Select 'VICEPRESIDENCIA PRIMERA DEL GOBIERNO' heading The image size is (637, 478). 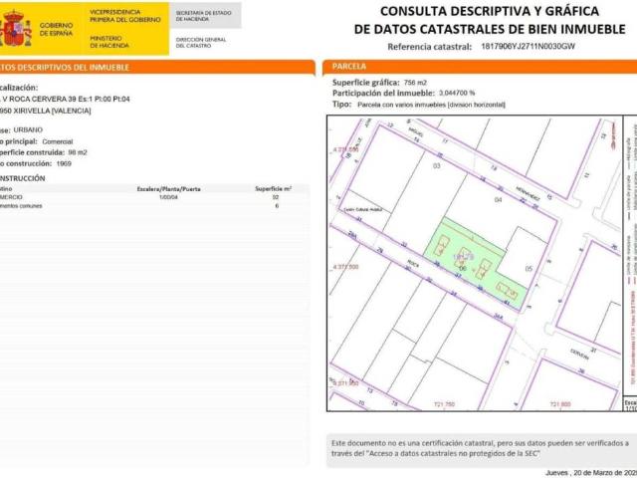coord(125,16)
